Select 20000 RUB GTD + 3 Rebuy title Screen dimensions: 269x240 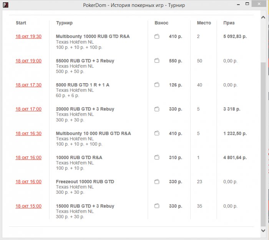pyautogui.click(x=85, y=109)
